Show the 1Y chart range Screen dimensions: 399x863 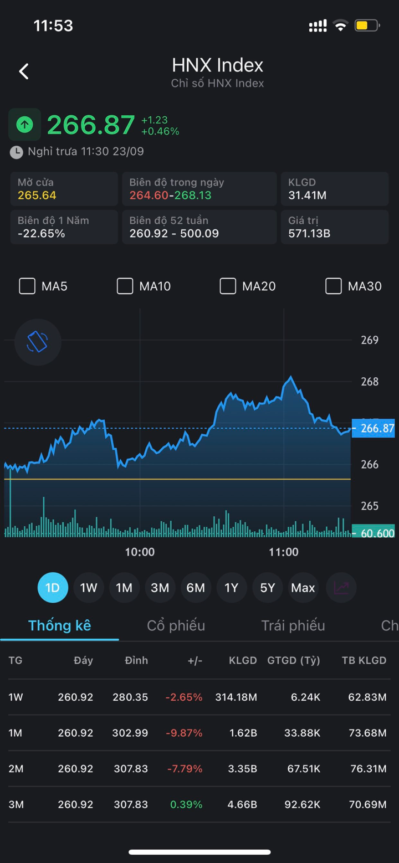click(x=231, y=588)
